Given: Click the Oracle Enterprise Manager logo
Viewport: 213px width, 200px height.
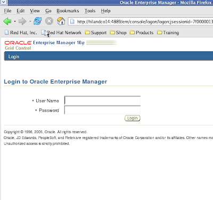Looking at the screenshot, I should coord(45,43).
